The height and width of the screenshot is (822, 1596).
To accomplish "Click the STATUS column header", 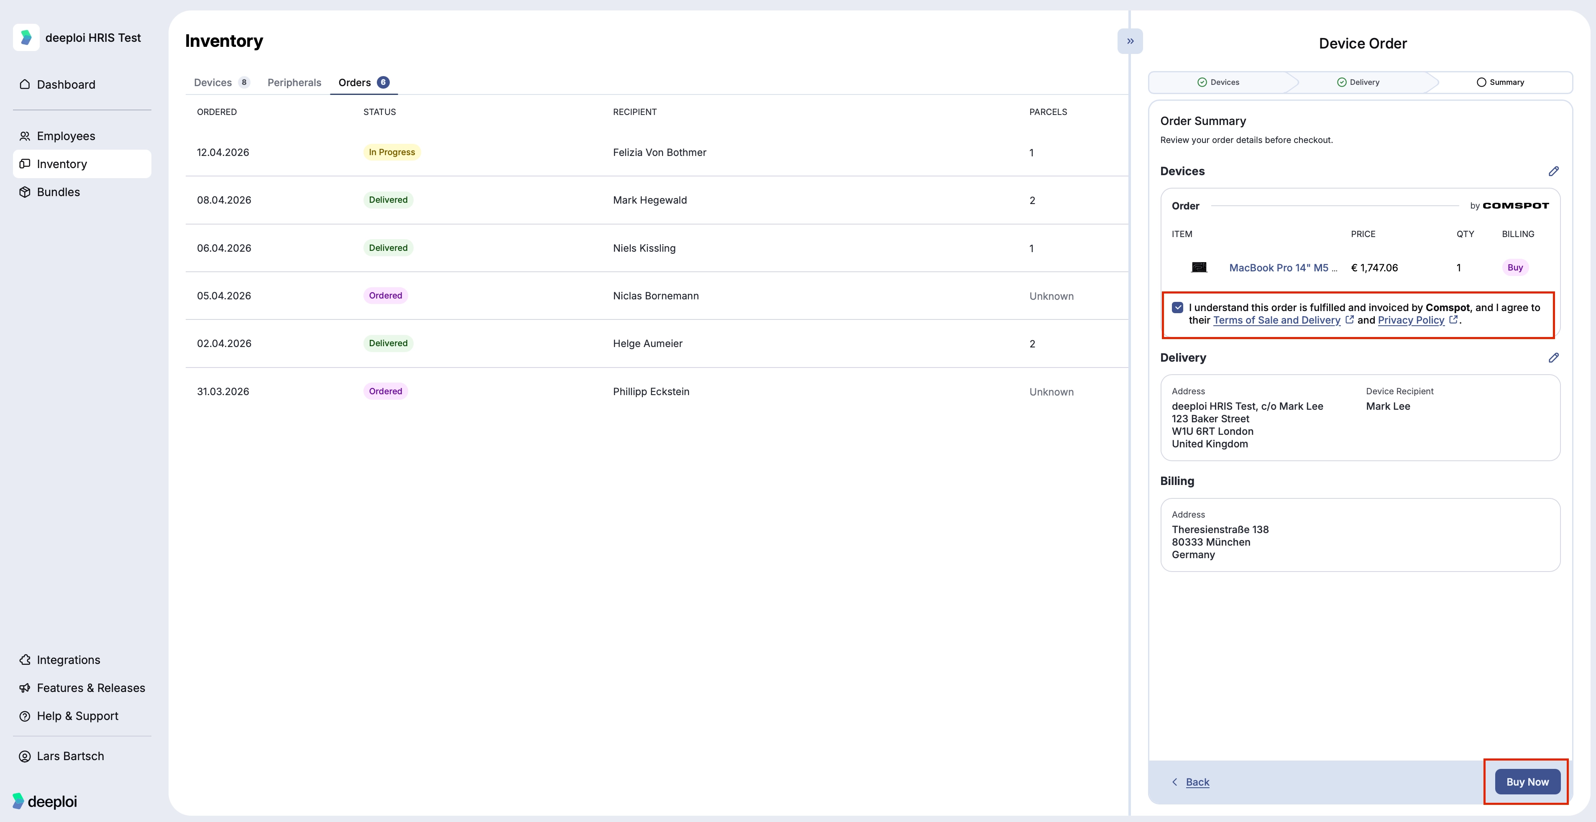I will (x=379, y=112).
